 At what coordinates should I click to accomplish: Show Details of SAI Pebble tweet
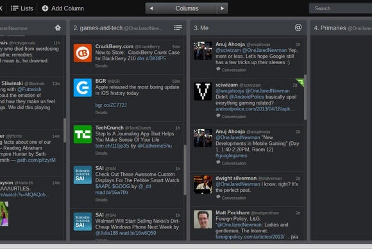[101, 200]
